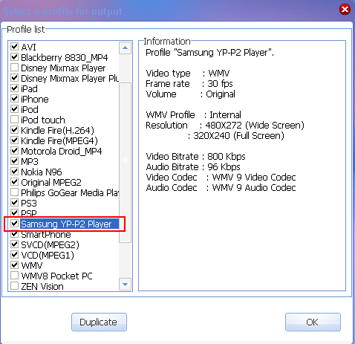
Task: Select the WMV8 Pocket PC profile name
Action: pos(56,276)
